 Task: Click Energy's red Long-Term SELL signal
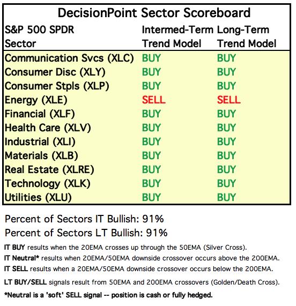coord(228,100)
